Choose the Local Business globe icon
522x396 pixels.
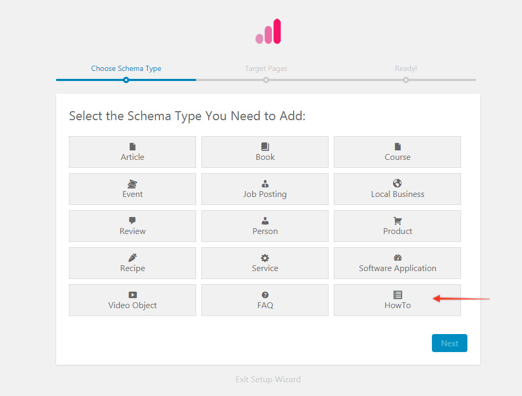(x=397, y=184)
